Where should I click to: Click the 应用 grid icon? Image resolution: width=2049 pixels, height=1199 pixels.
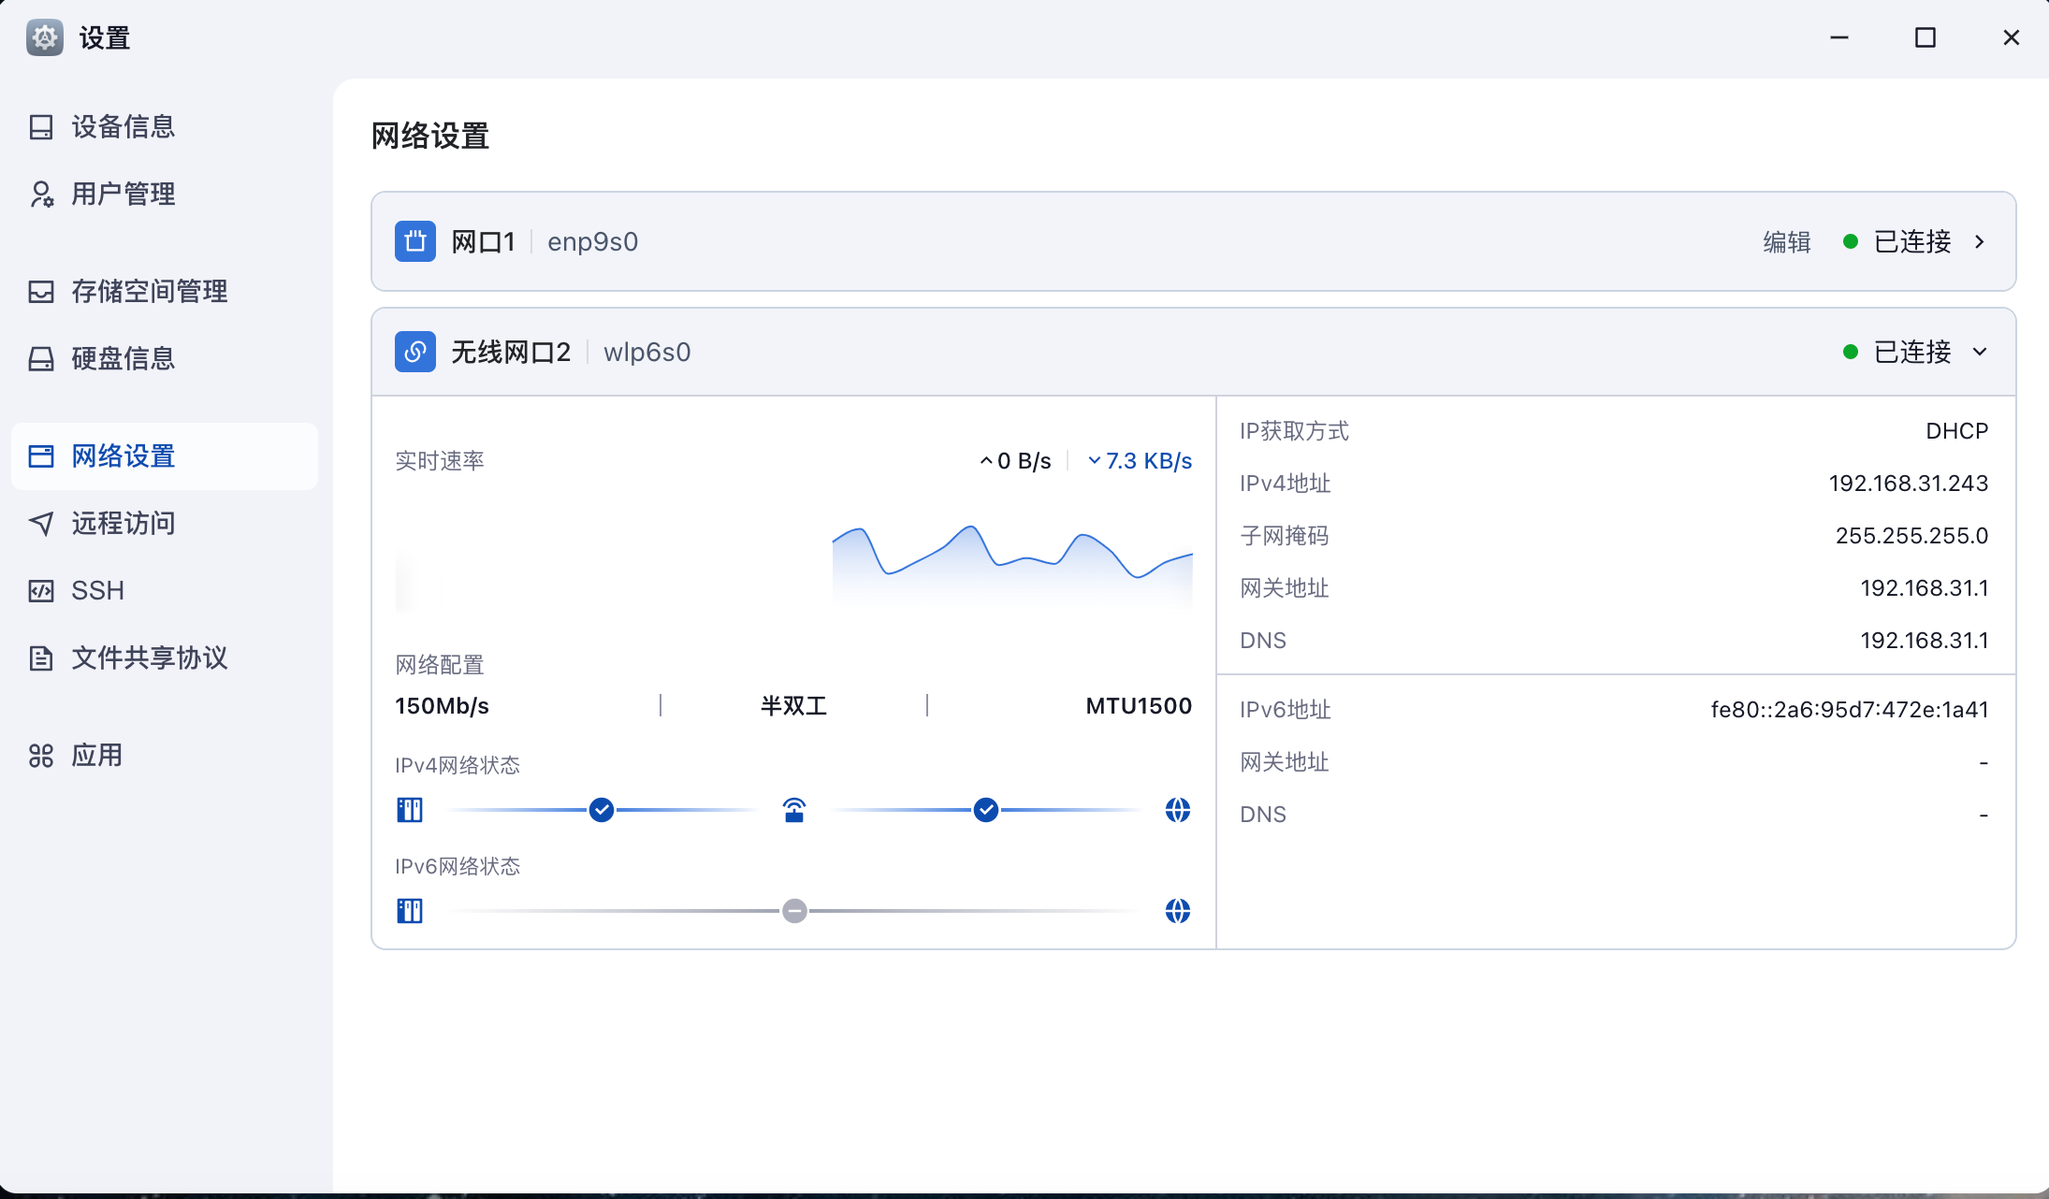(41, 756)
